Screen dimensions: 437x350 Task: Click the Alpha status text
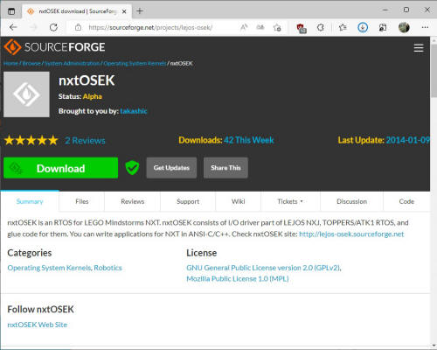(x=93, y=96)
